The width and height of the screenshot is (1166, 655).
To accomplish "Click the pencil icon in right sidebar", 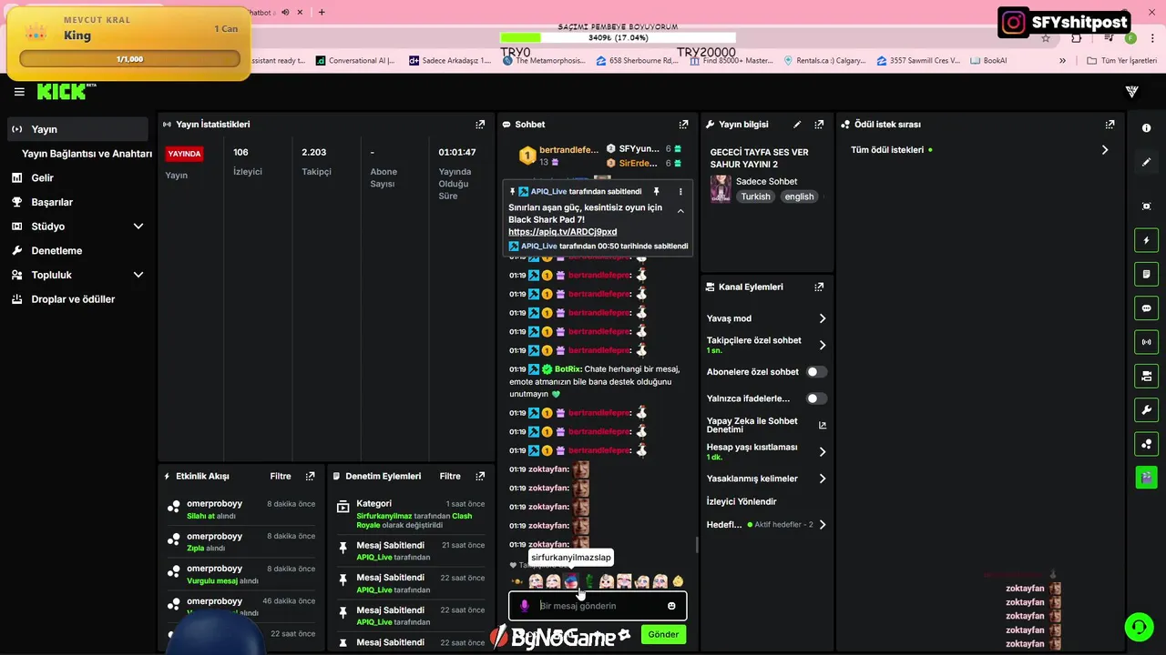I will pos(1146,162).
